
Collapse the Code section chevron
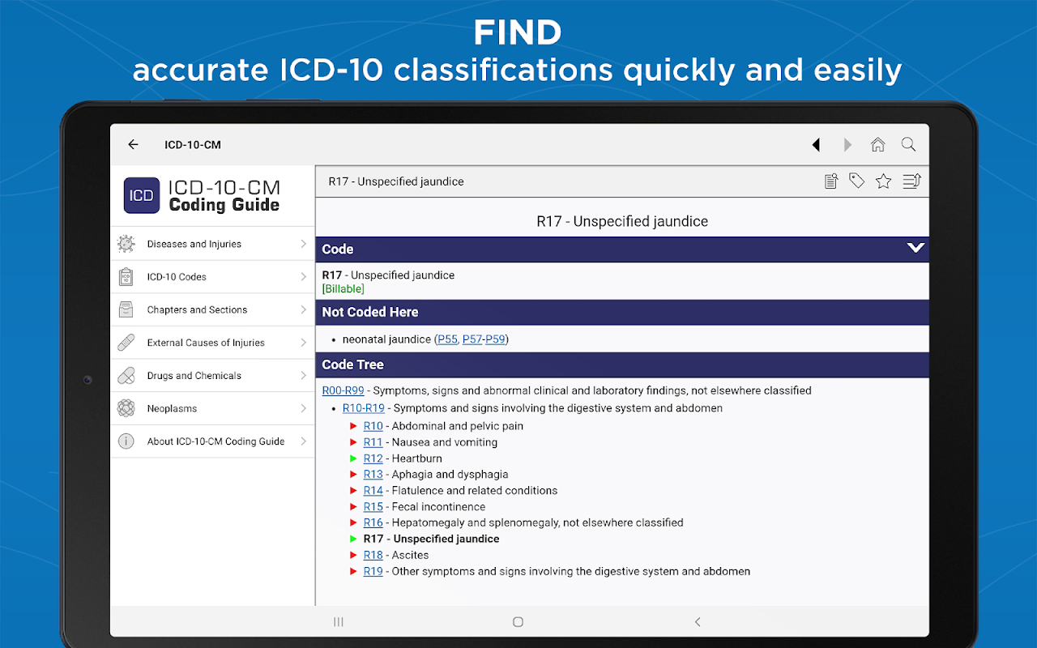click(915, 249)
